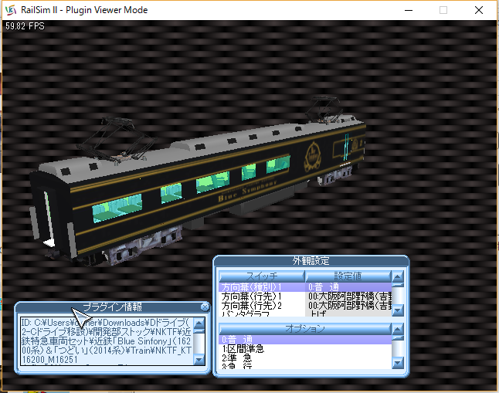
Task: Close the プラグイン情報 panel with its X icon
Action: point(205,307)
